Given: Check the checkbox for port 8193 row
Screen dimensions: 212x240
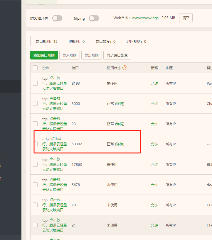Looking at the screenshot, I should point(35,83).
